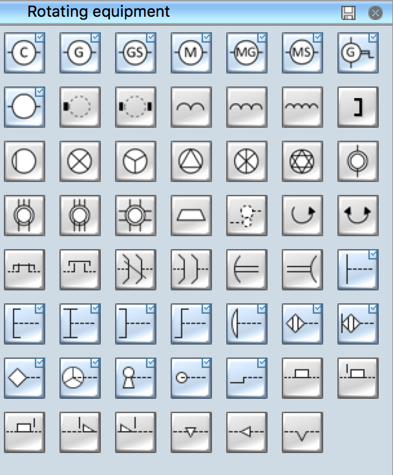Select the generator symbol labeled G
This screenshot has height=475, width=393.
(x=80, y=53)
